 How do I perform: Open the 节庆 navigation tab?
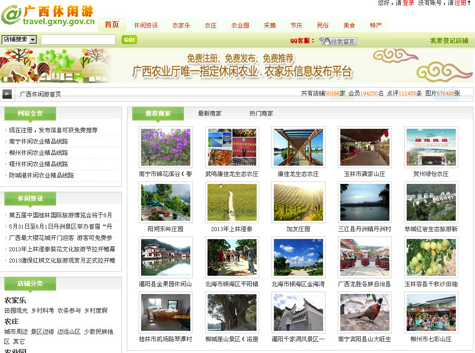[297, 26]
